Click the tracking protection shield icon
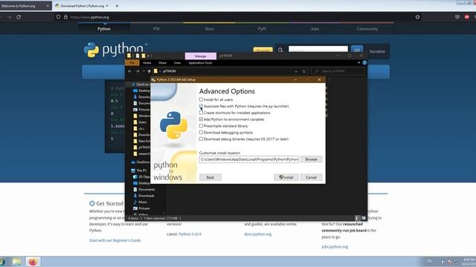 pyautogui.click(x=58, y=17)
